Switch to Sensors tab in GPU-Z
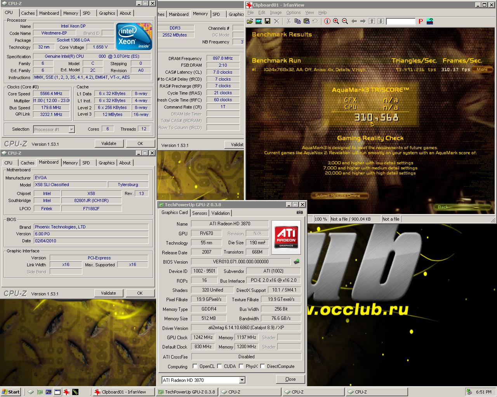The image size is (497, 397). 200,213
